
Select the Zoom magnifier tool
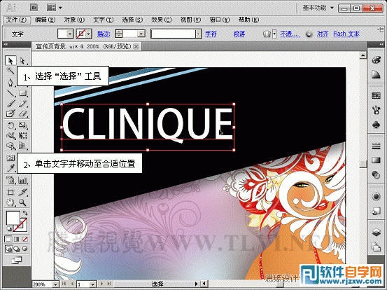[22, 203]
